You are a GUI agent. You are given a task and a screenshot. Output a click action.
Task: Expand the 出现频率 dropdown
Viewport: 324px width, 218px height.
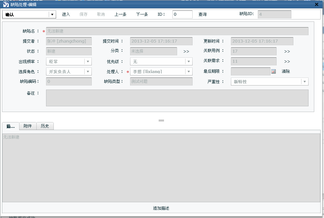[x=88, y=62]
